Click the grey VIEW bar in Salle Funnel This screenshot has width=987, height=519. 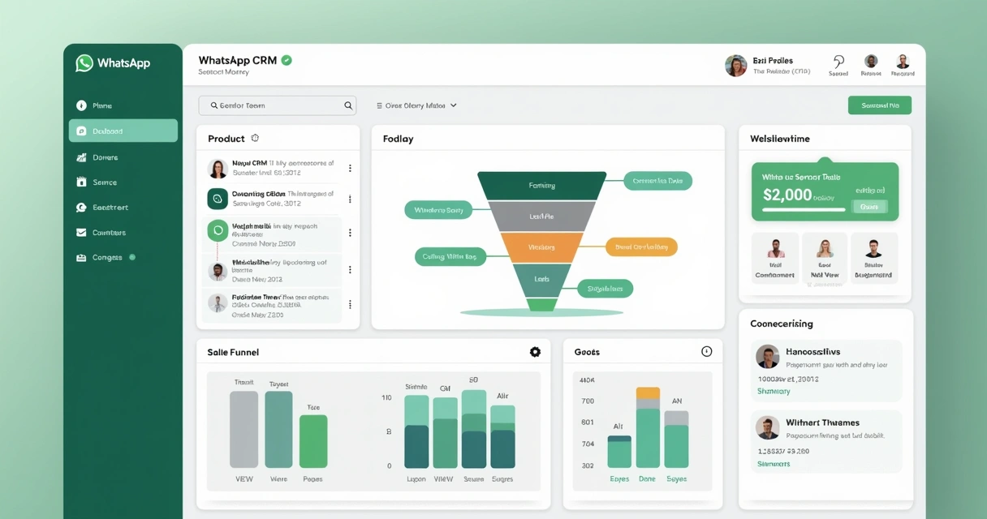[244, 430]
